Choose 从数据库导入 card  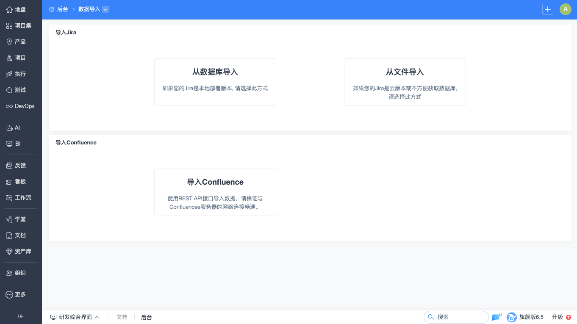click(x=215, y=82)
